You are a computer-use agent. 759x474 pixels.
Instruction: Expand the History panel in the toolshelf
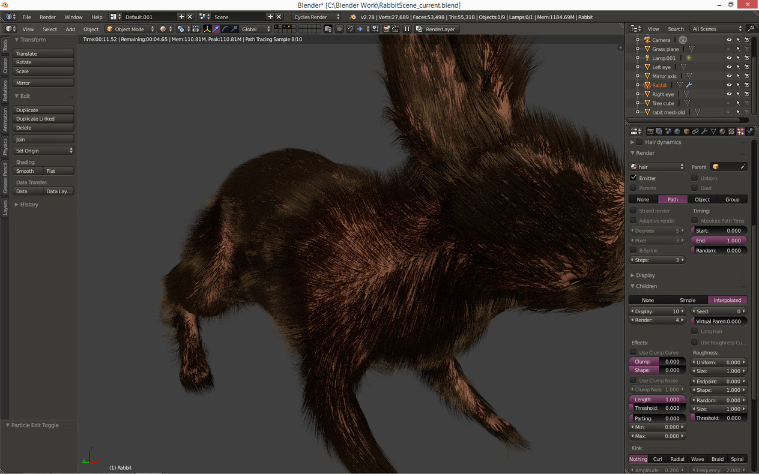click(x=28, y=205)
